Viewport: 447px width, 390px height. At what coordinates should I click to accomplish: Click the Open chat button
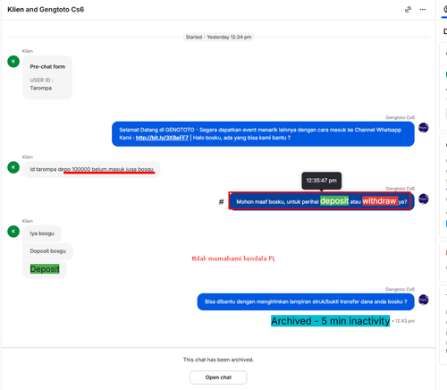(x=218, y=377)
